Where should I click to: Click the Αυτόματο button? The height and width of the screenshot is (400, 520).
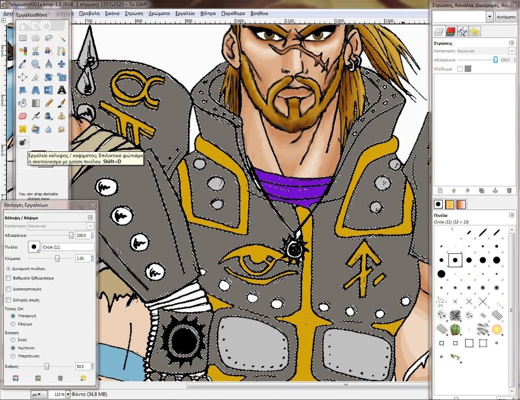pyautogui.click(x=506, y=17)
